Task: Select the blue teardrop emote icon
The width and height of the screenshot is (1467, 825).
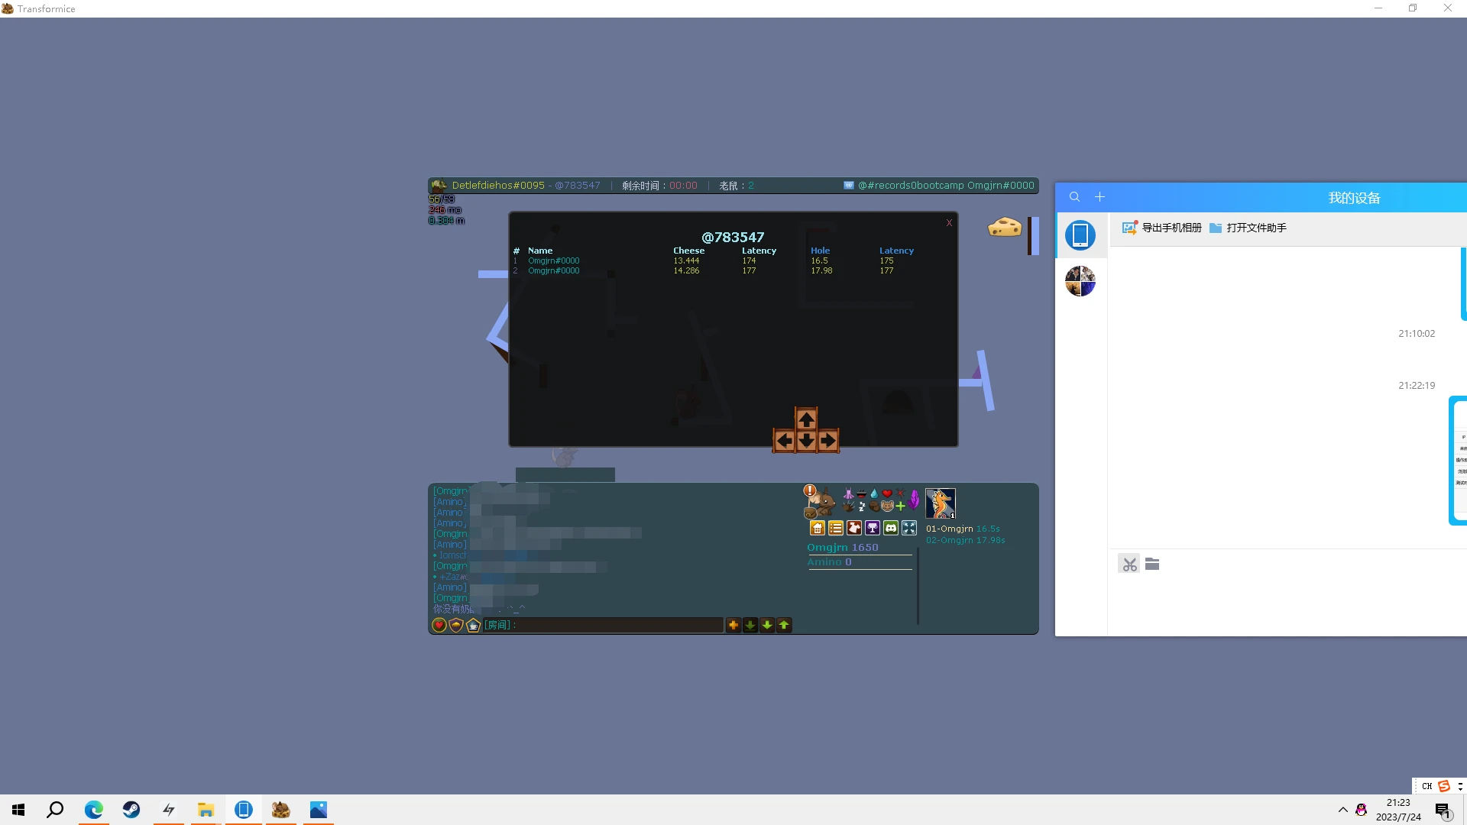Action: coord(874,493)
